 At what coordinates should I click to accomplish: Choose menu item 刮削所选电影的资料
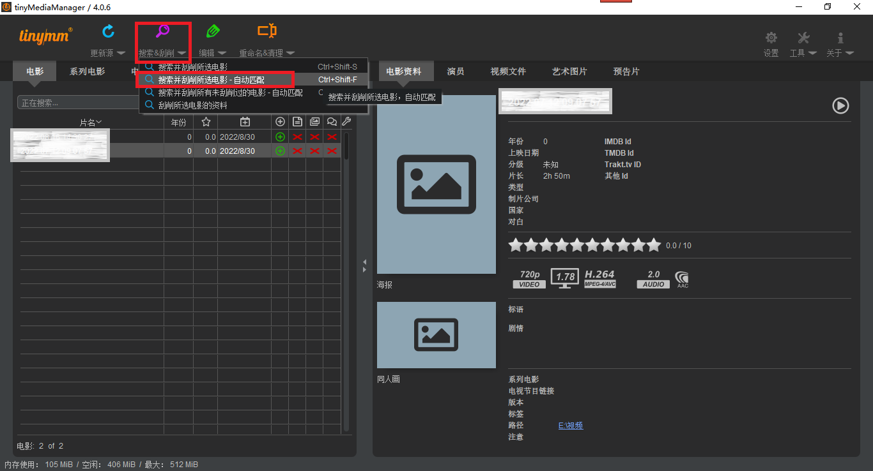(253, 105)
